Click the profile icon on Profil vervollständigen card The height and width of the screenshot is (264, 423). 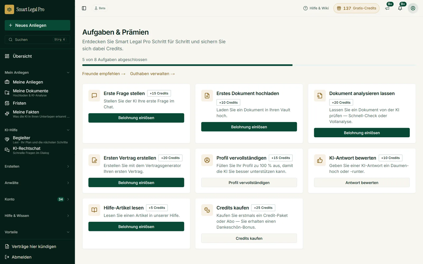(x=207, y=160)
